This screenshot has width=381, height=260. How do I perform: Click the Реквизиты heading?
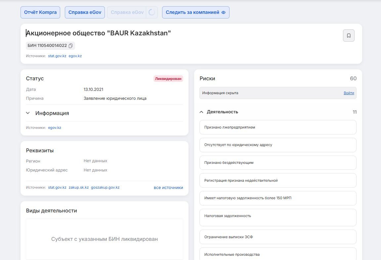[x=40, y=151]
